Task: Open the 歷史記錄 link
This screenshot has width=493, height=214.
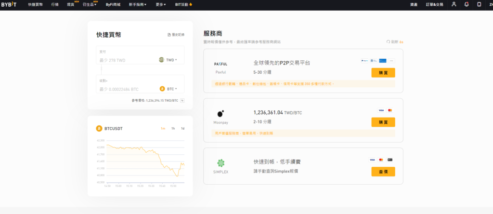Action: 178,35
